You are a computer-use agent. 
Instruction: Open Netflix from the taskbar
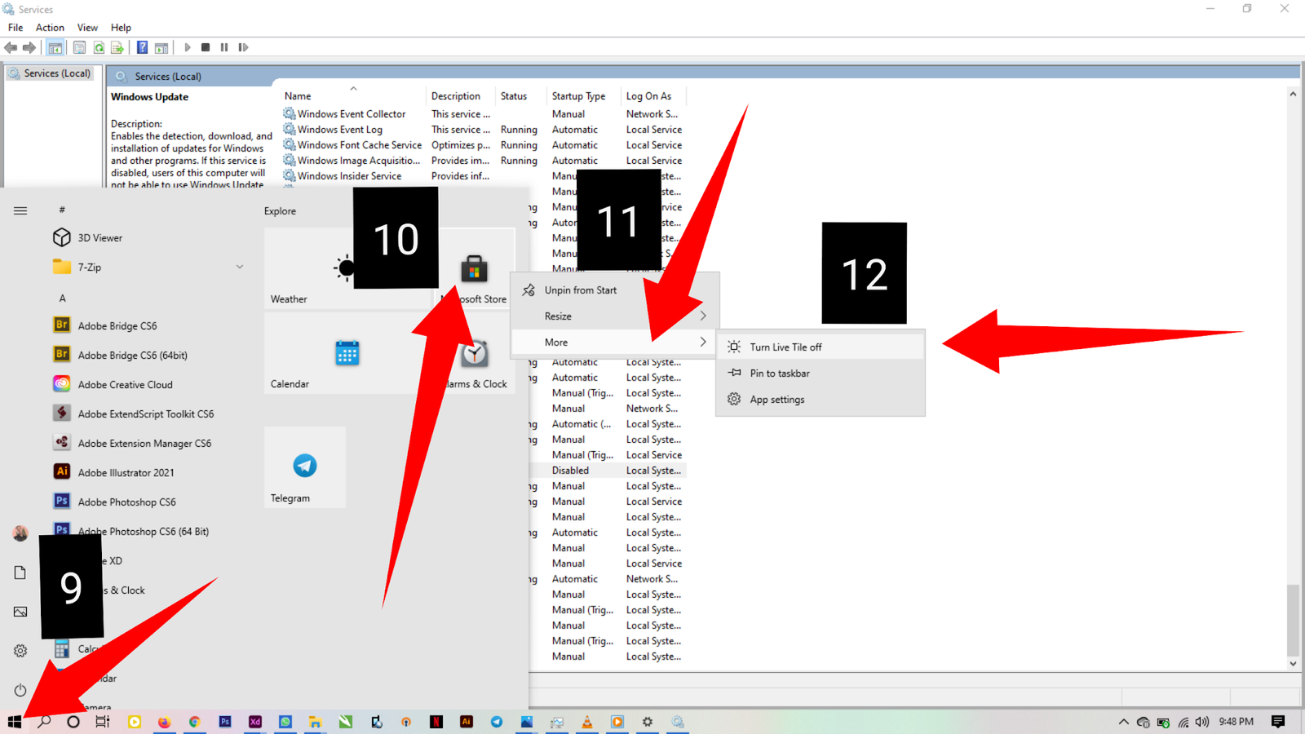coord(436,722)
